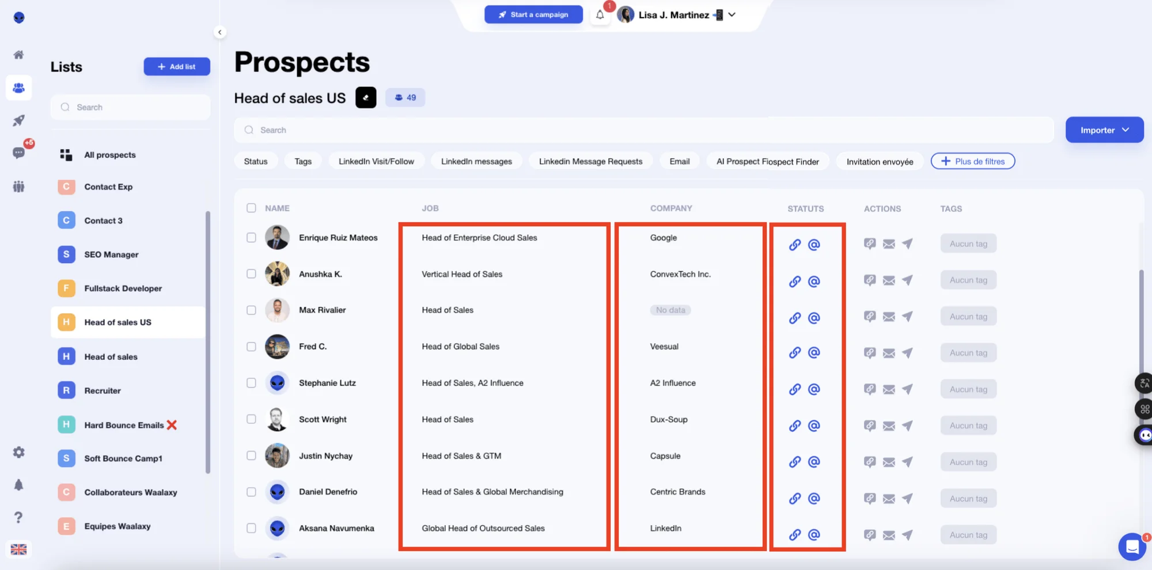Tick the checkbox for Anushka K.

click(251, 273)
